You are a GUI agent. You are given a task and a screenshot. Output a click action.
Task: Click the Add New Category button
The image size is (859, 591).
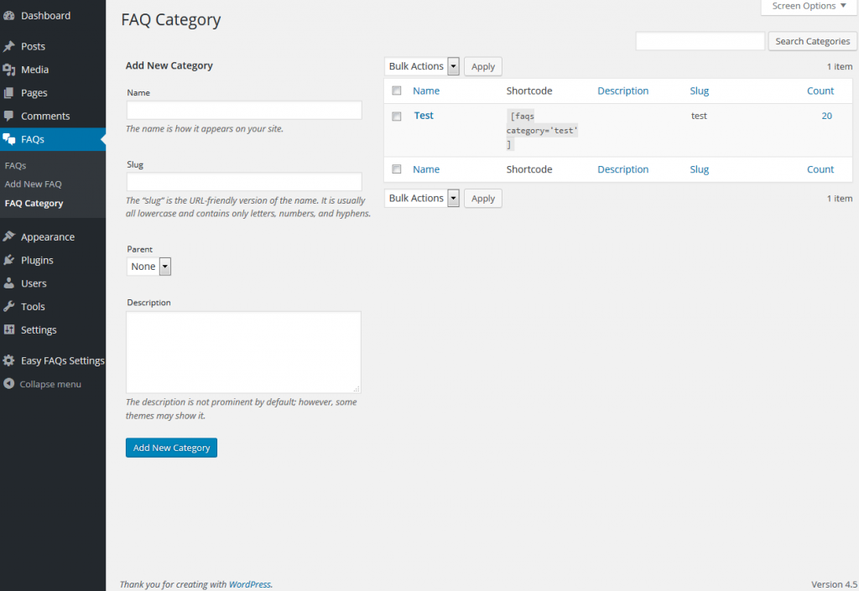171,448
